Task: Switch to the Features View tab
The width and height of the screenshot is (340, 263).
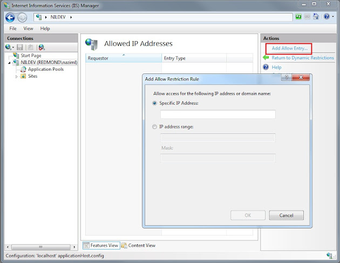Action: [x=101, y=245]
